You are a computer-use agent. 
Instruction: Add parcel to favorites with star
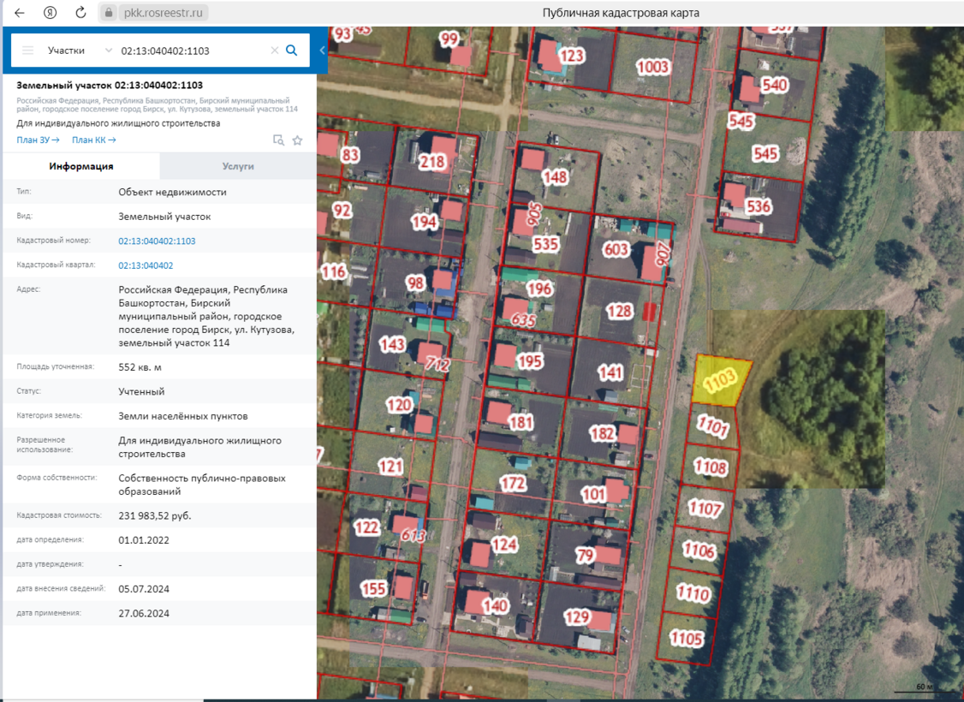(x=298, y=140)
